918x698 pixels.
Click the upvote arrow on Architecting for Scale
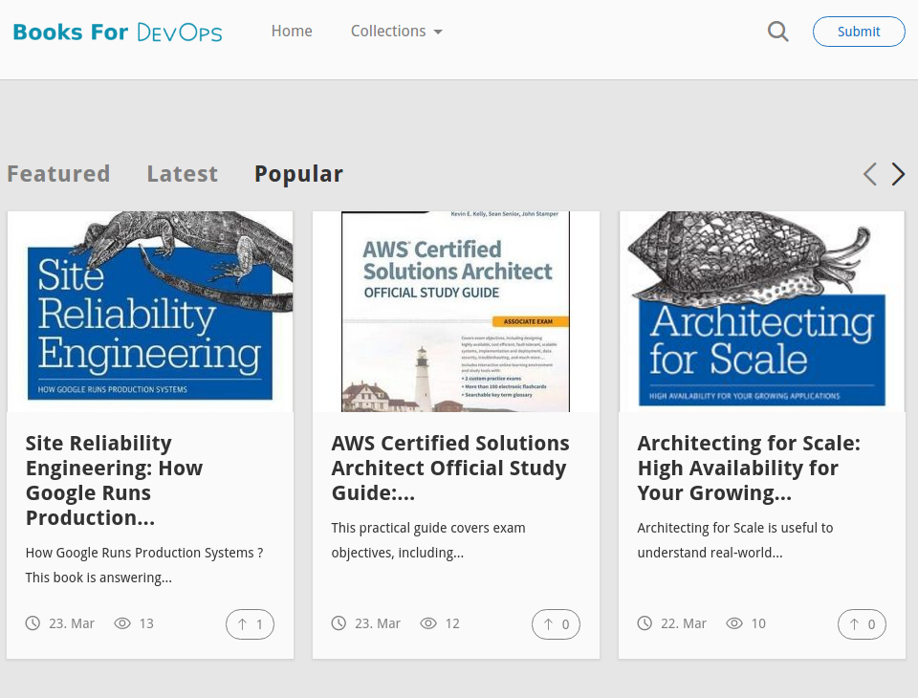point(862,623)
